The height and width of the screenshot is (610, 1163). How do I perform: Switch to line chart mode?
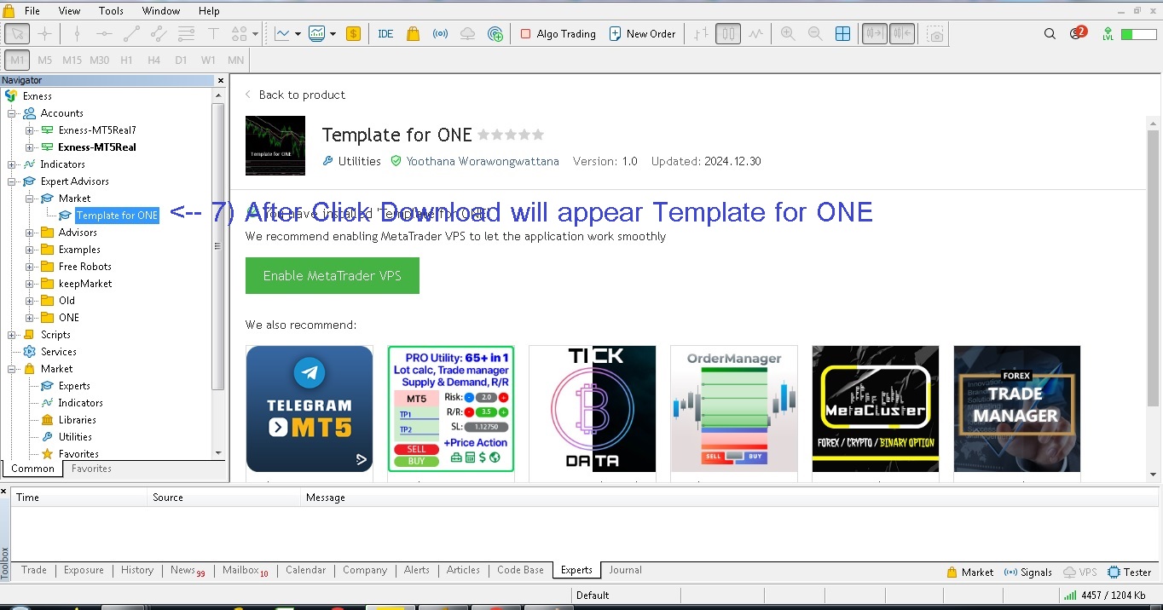755,34
